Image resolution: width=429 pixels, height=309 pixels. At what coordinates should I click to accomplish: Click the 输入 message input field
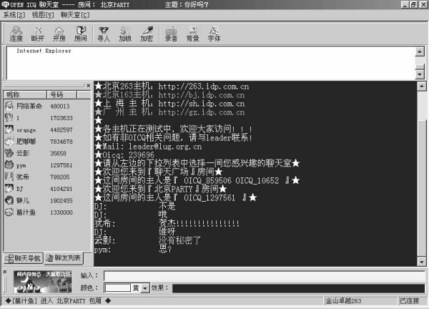(x=265, y=275)
